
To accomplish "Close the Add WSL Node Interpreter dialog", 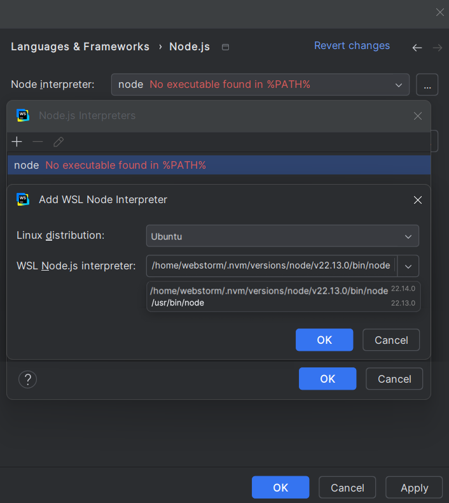I will point(418,200).
